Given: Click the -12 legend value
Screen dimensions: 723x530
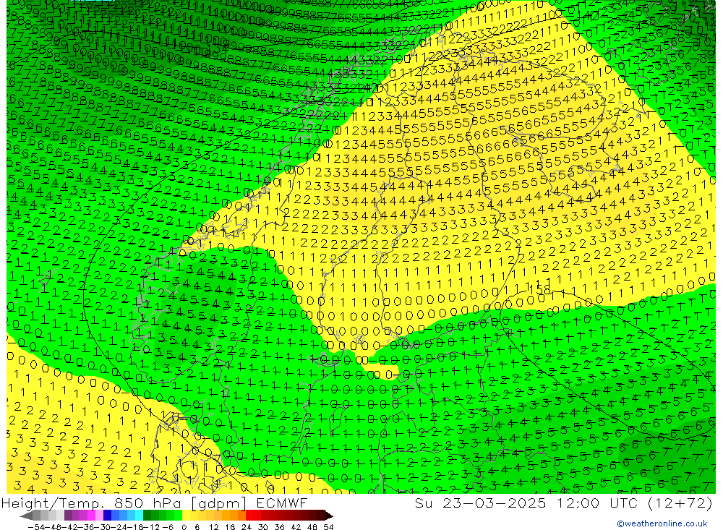Looking at the screenshot, I should pos(151,527).
